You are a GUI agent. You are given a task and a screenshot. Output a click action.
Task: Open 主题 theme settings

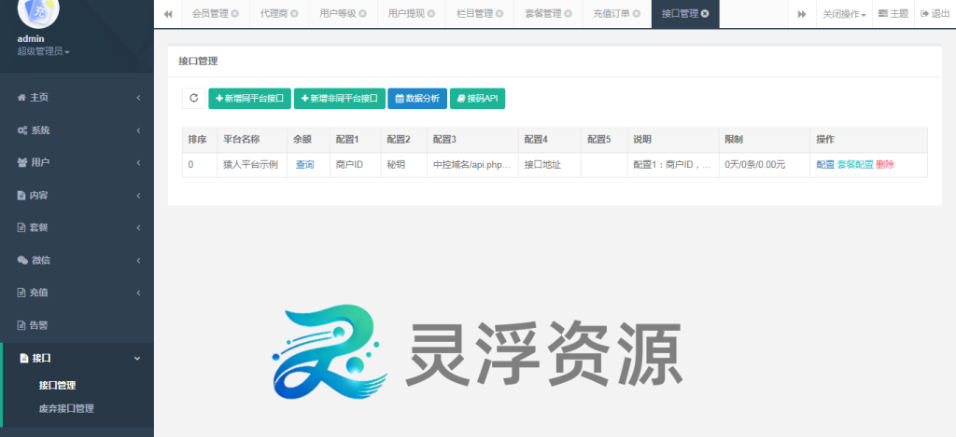[x=893, y=13]
